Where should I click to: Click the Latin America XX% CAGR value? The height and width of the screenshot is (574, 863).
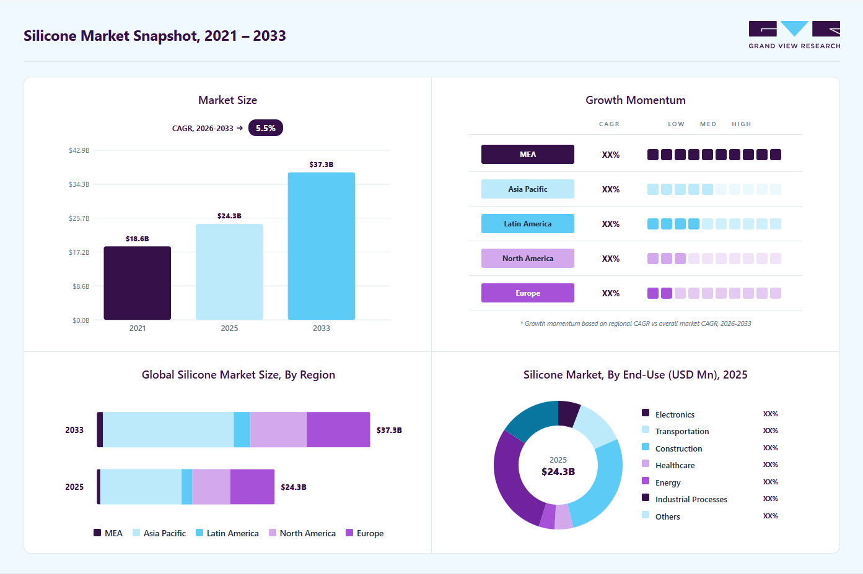(611, 224)
